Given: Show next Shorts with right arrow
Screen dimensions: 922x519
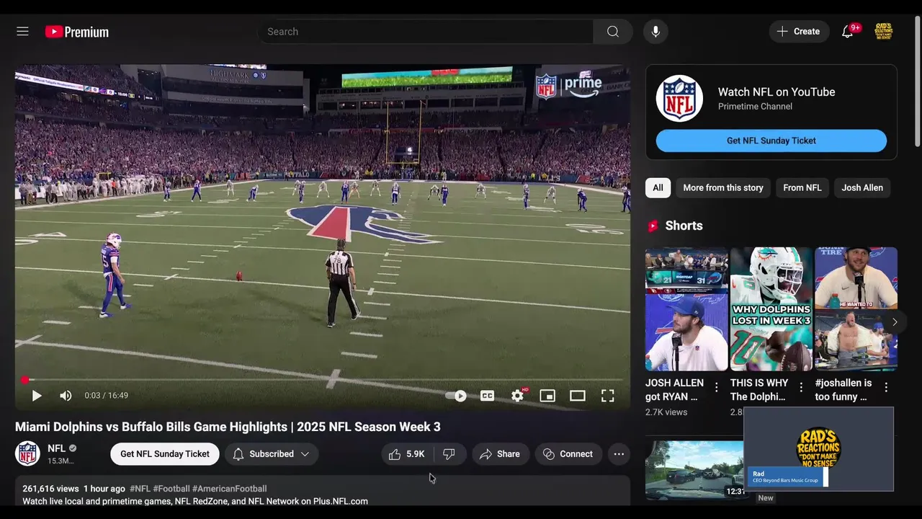Looking at the screenshot, I should pos(895,322).
